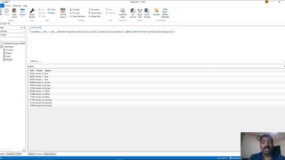
Task: Toggle the Query Plan trace
Action: pos(140,13)
